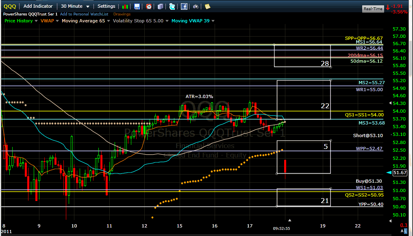Click the QS2=SS2=50.95 level label
This screenshot has width=413, height=236.
pyautogui.click(x=364, y=195)
